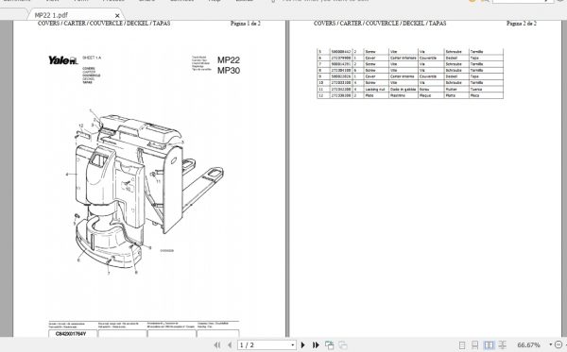Open the page number dropdown showing 1 / 2

click(292, 345)
